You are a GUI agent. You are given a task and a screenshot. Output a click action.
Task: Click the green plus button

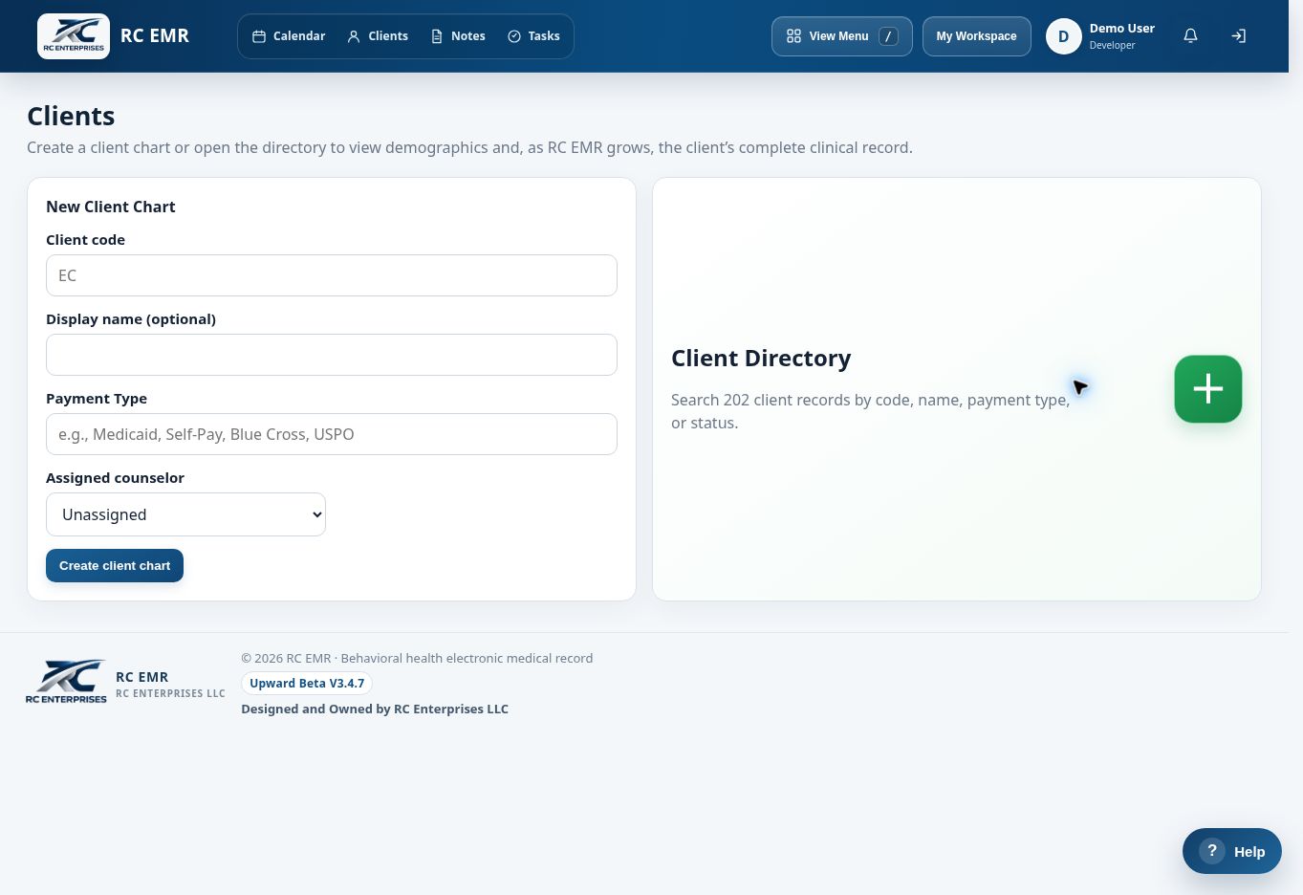click(1208, 389)
